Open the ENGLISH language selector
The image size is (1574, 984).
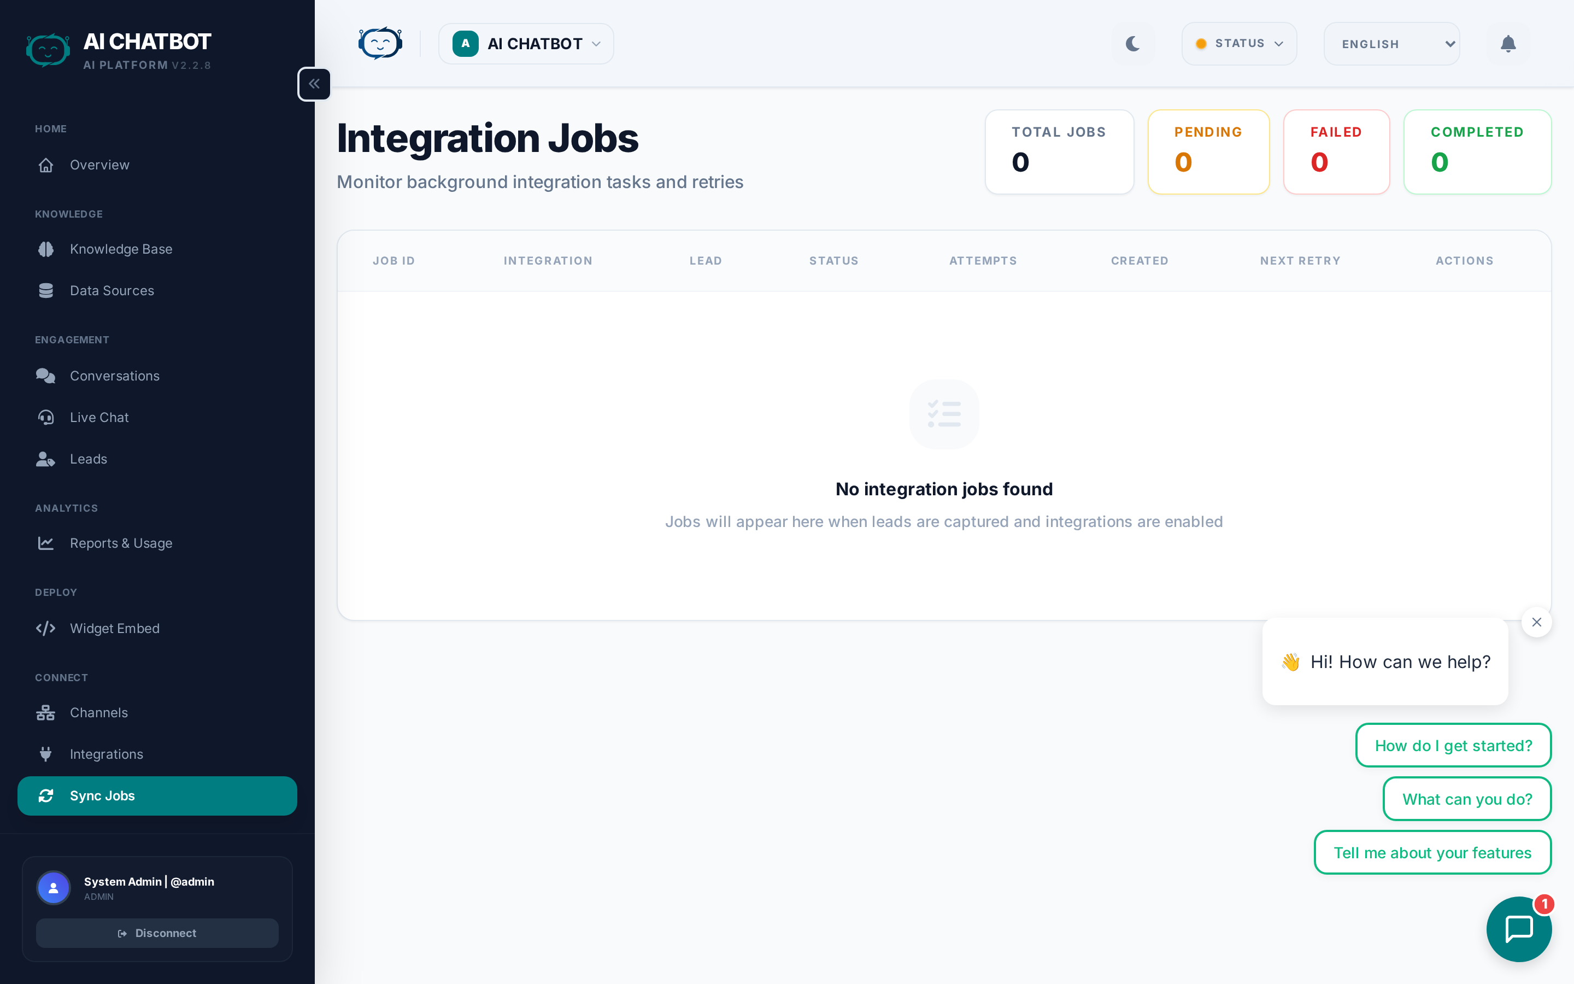(x=1391, y=44)
